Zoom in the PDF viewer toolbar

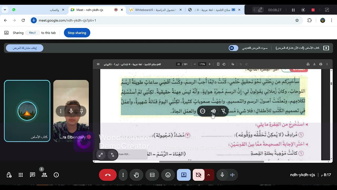tap(210, 64)
